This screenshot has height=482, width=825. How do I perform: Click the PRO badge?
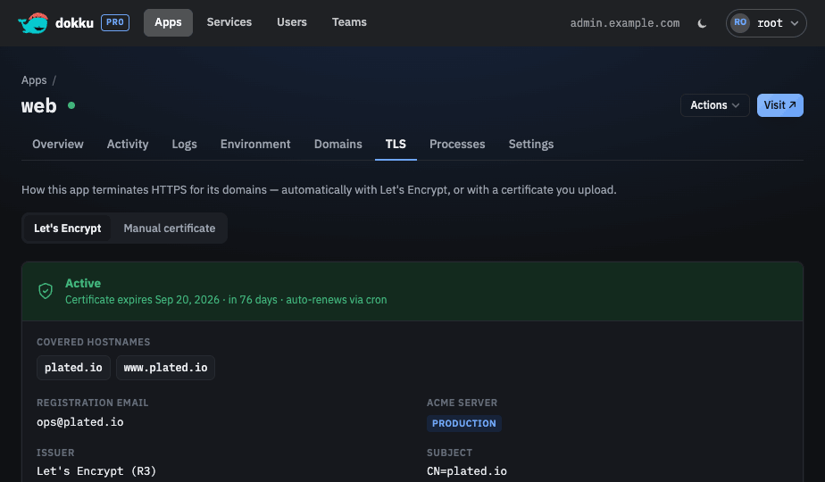[x=115, y=22]
